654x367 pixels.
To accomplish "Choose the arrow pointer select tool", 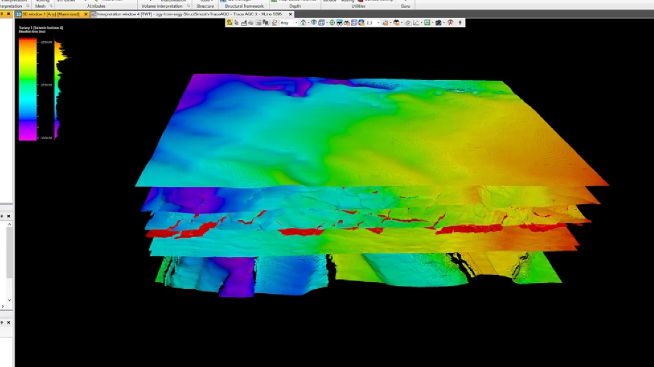I will tap(237, 23).
